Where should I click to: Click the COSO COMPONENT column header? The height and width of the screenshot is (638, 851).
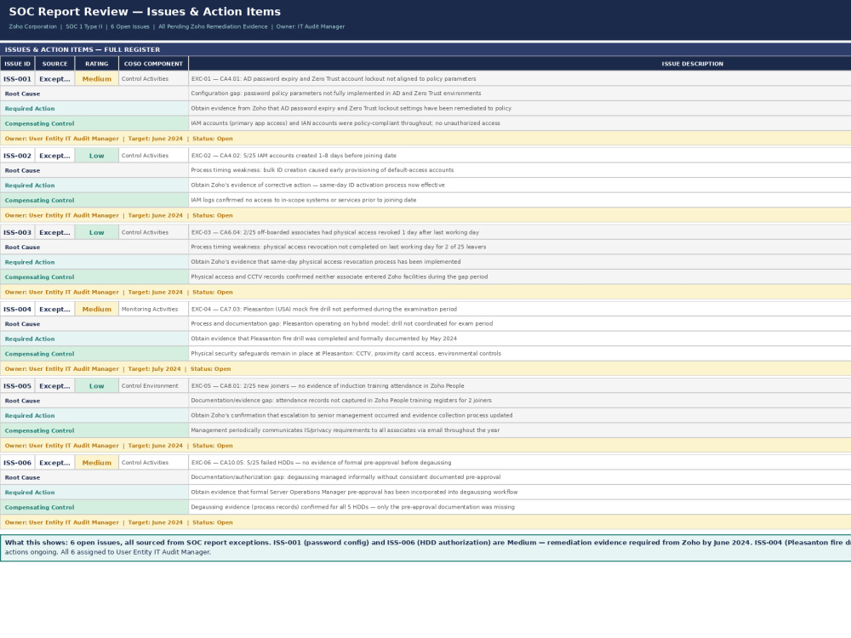(153, 64)
